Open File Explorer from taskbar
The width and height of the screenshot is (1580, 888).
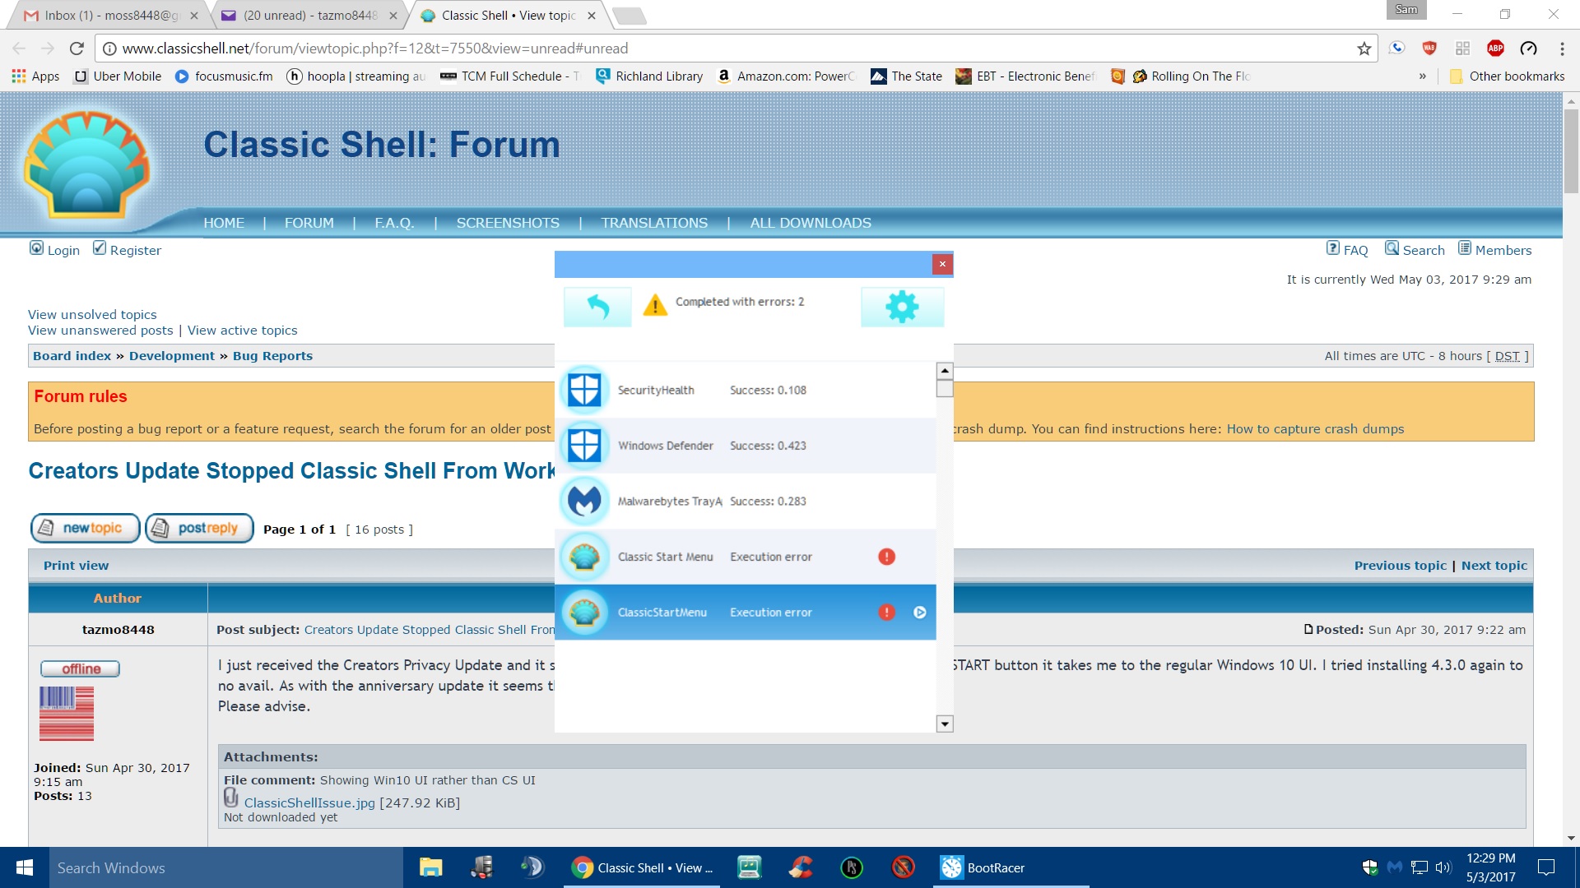[430, 867]
